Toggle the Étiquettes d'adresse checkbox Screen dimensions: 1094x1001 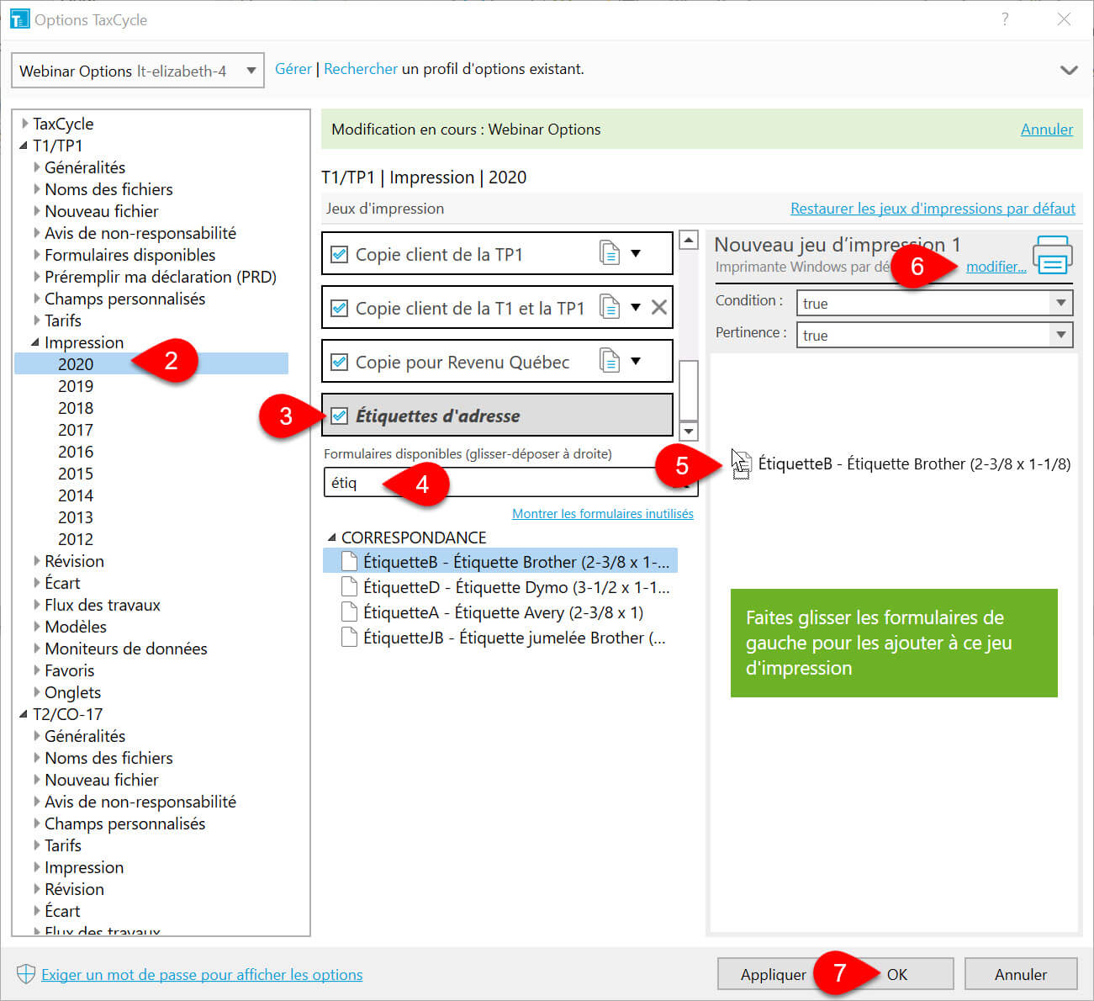point(339,416)
